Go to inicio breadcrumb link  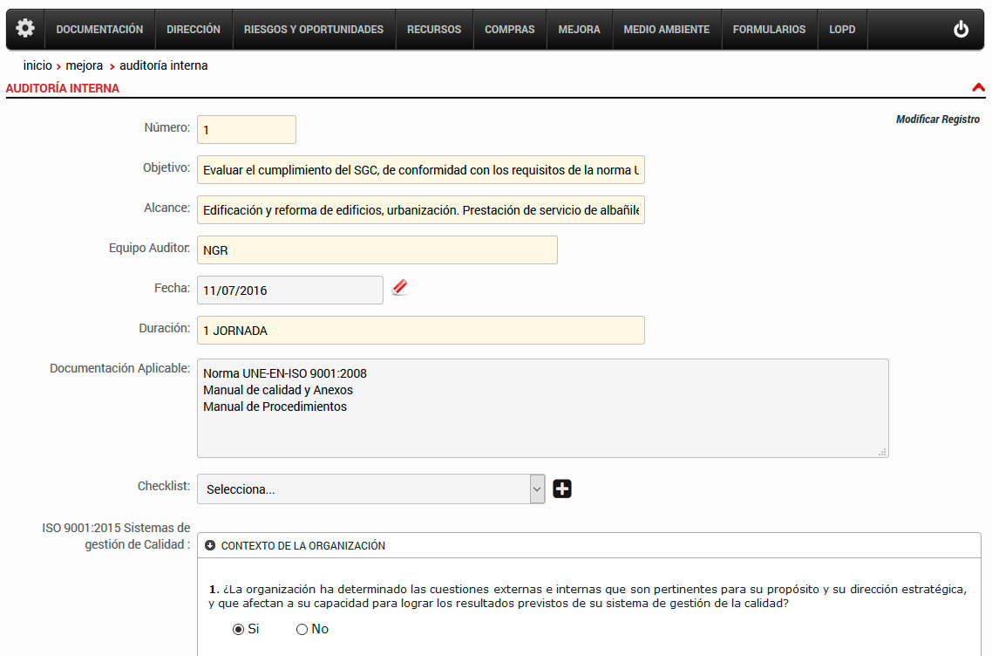coord(37,65)
